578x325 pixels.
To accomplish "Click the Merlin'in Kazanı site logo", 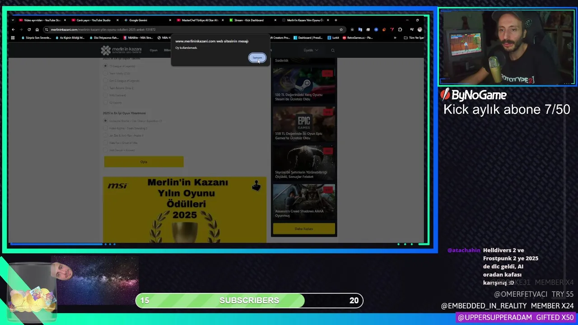I will tap(121, 50).
